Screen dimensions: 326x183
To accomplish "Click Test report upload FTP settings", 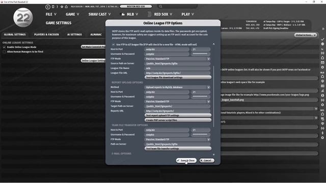I will pyautogui.click(x=178, y=115).
